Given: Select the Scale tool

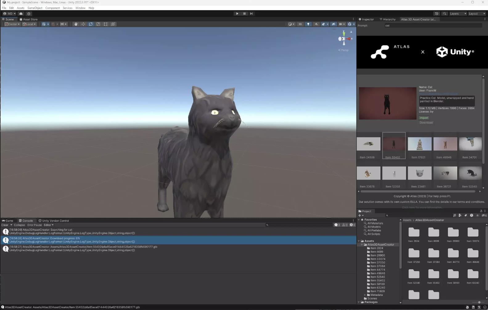Looking at the screenshot, I should point(98,24).
